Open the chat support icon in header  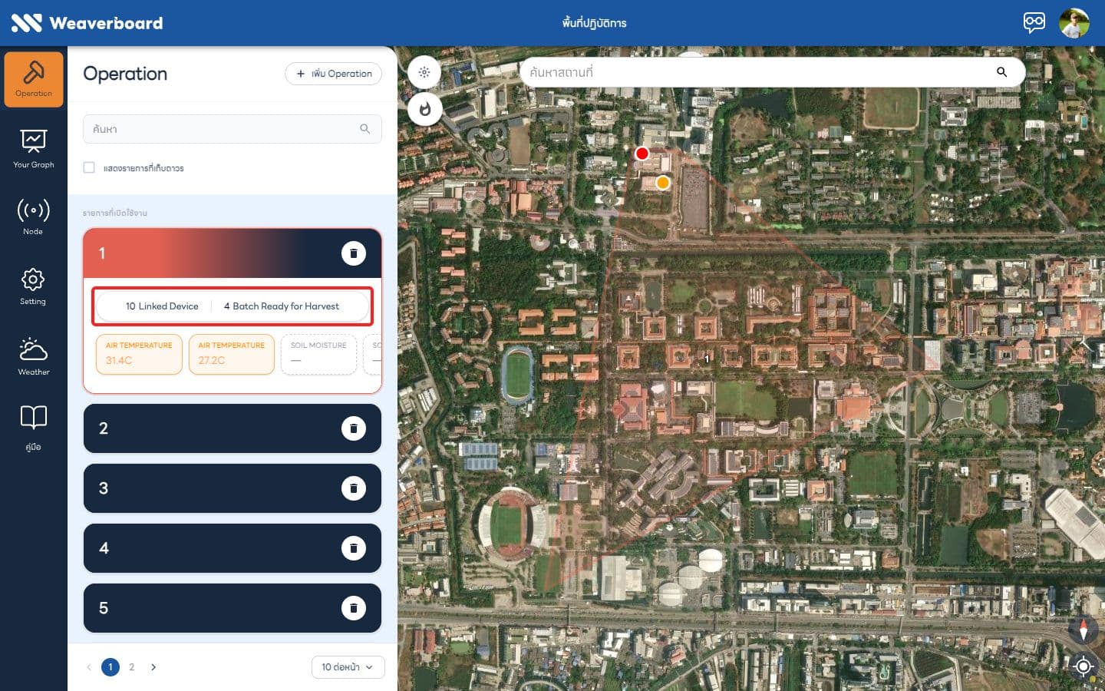pyautogui.click(x=1034, y=23)
